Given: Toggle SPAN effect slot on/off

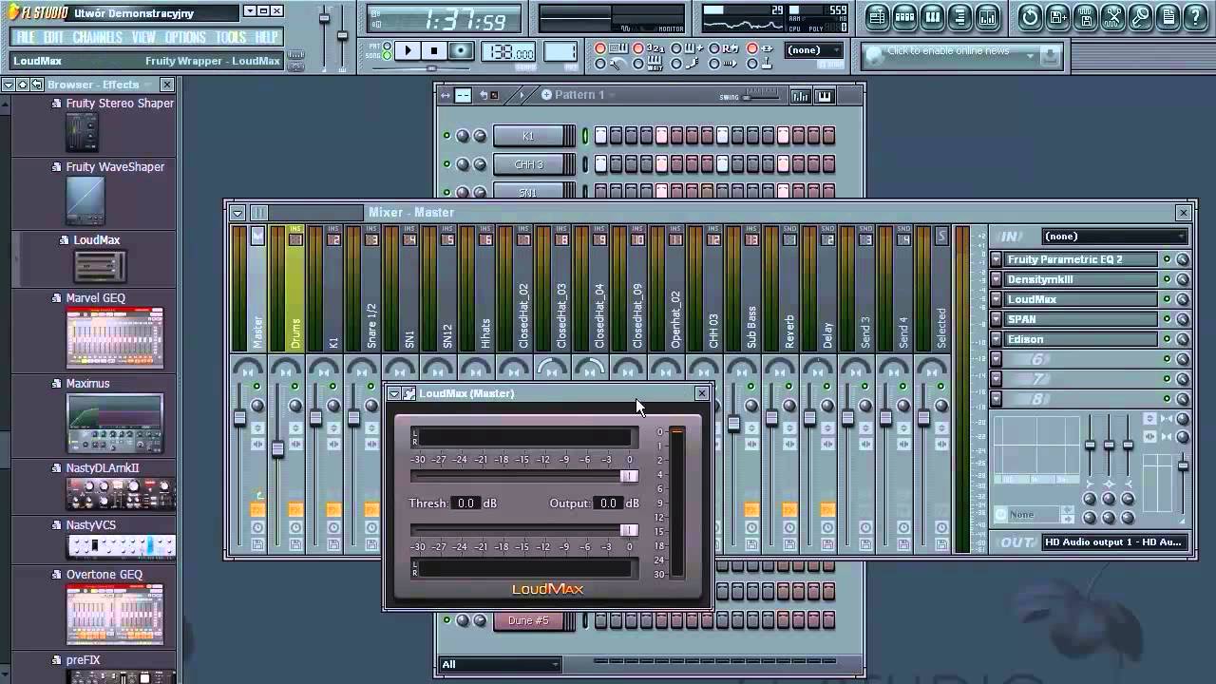Looking at the screenshot, I should [1167, 319].
